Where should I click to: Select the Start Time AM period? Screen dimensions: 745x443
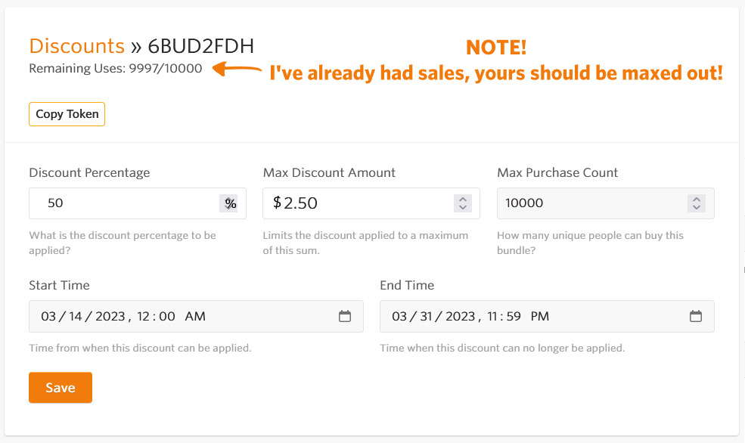click(195, 316)
